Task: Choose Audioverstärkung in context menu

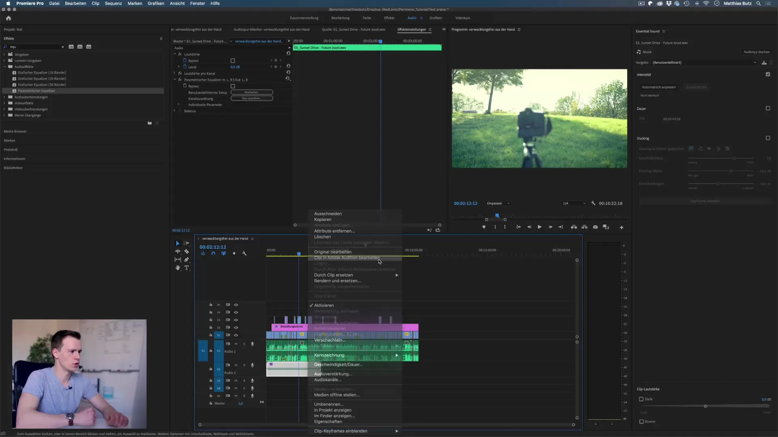Action: point(333,374)
